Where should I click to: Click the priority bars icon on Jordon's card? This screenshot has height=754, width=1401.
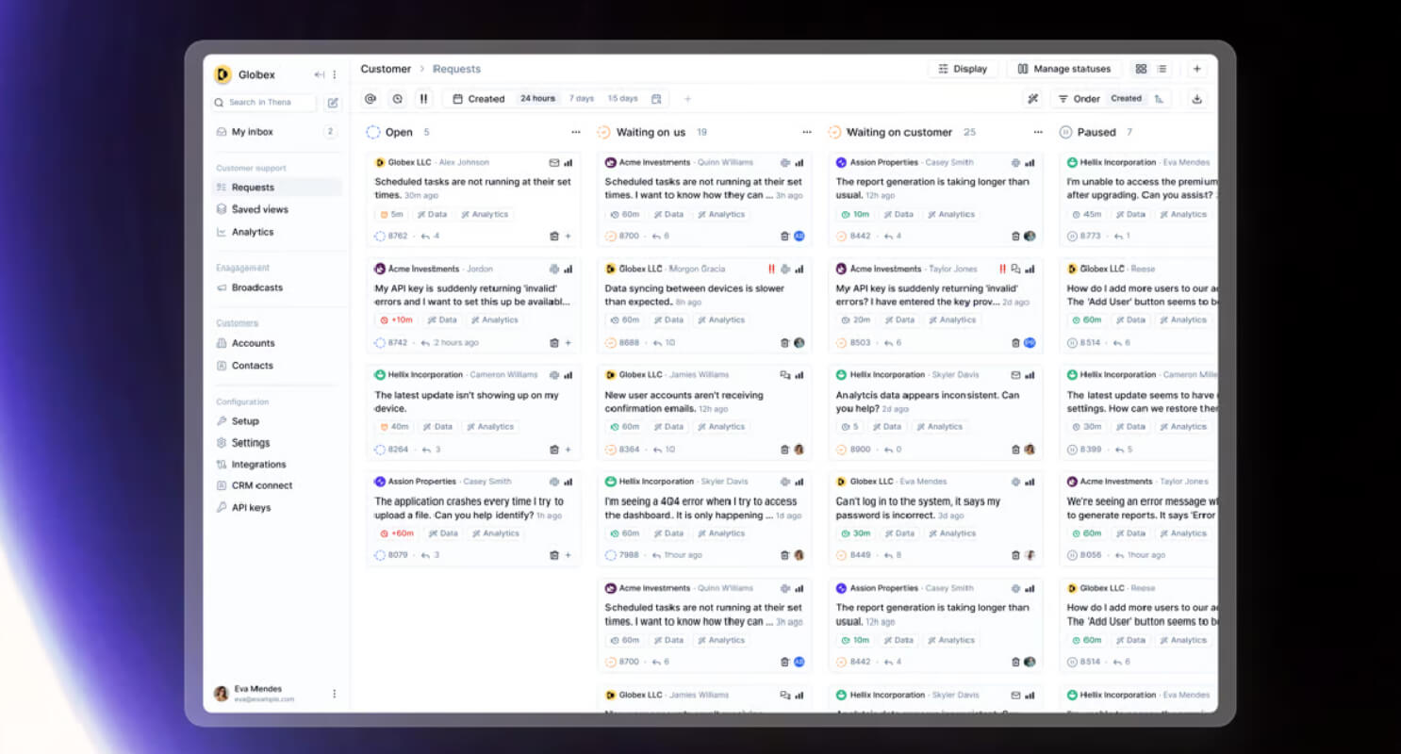tap(568, 270)
